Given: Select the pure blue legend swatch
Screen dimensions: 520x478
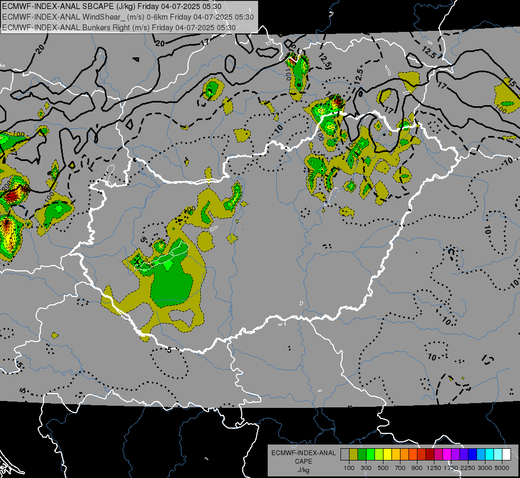Looking at the screenshot, I should pos(473,455).
